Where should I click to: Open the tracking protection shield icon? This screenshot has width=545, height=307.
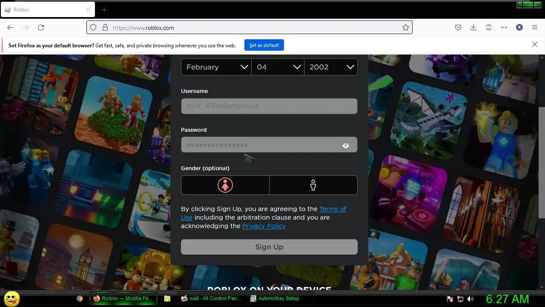tap(93, 27)
